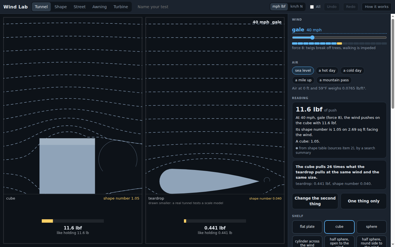The width and height of the screenshot is (395, 247).
Task: Click the cube's 11.6 lbf force bar
Action: tap(73, 221)
